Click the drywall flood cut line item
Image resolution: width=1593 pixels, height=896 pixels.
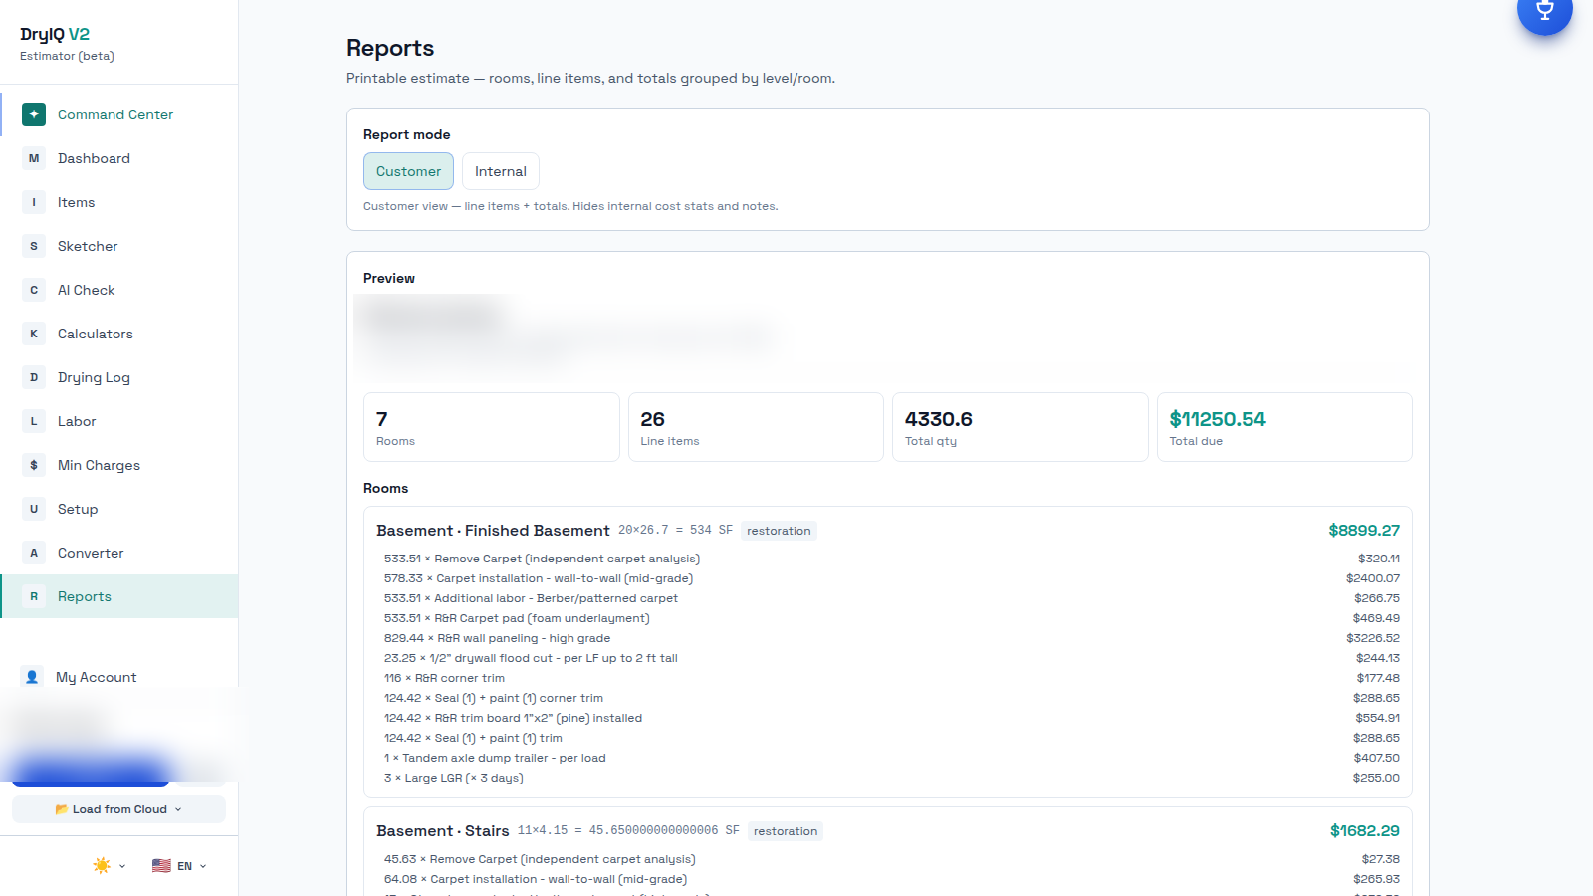pos(531,658)
